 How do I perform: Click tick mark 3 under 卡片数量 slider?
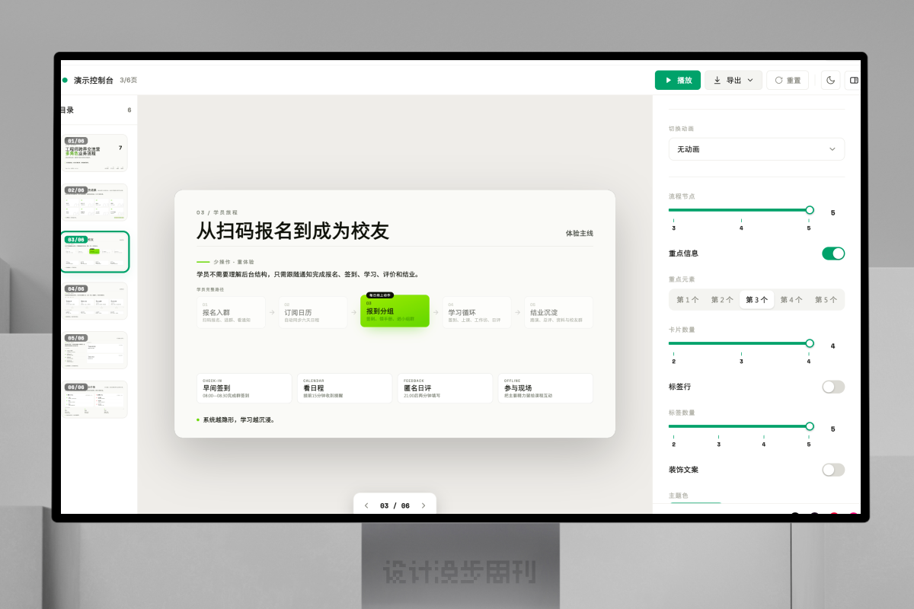pyautogui.click(x=741, y=358)
